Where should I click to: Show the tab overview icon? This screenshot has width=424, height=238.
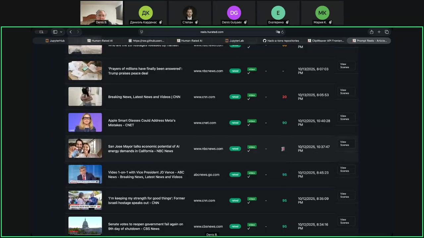tap(387, 32)
